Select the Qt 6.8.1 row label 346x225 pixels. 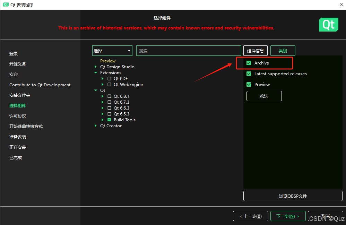[x=121, y=96]
